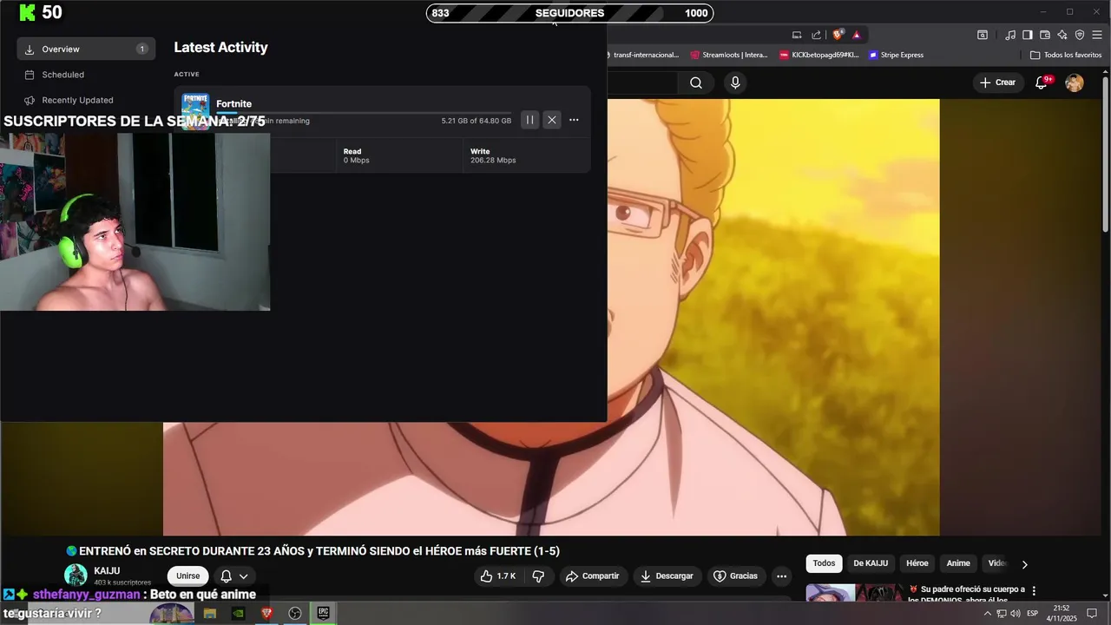Image resolution: width=1111 pixels, height=625 pixels.
Task: Click the Compartir share button
Action: (x=593, y=576)
